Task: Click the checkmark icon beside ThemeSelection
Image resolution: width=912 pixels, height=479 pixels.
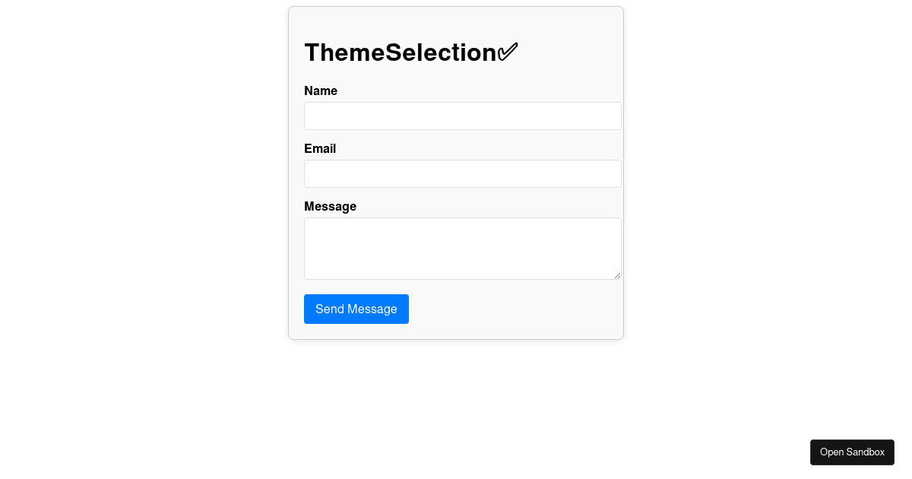Action: (x=507, y=51)
